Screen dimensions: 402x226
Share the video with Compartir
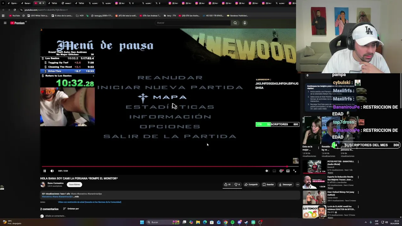(251, 185)
